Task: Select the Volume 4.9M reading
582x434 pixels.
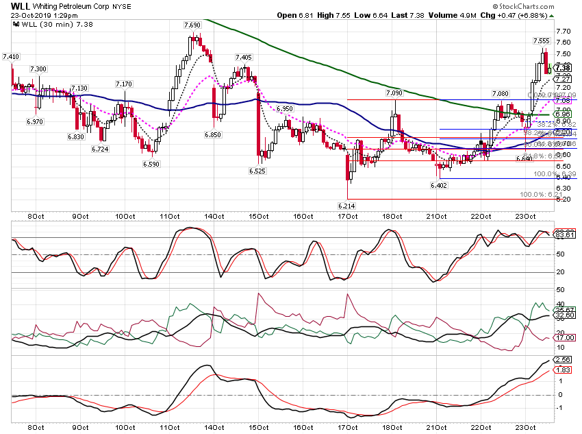Action: [452, 15]
